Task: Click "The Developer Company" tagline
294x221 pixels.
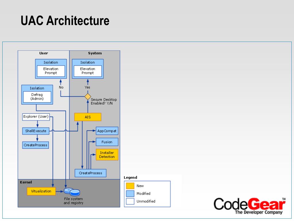Action: pos(259,212)
